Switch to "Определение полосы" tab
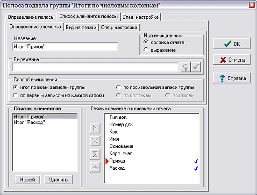The height and width of the screenshot is (195, 257). pos(31,17)
